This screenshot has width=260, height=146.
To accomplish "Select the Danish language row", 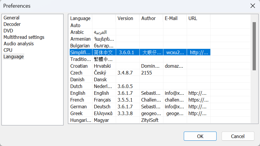I will (x=140, y=79).
